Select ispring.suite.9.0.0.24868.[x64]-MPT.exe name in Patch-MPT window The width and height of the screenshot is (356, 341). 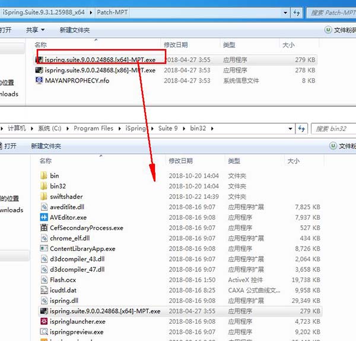100,59
